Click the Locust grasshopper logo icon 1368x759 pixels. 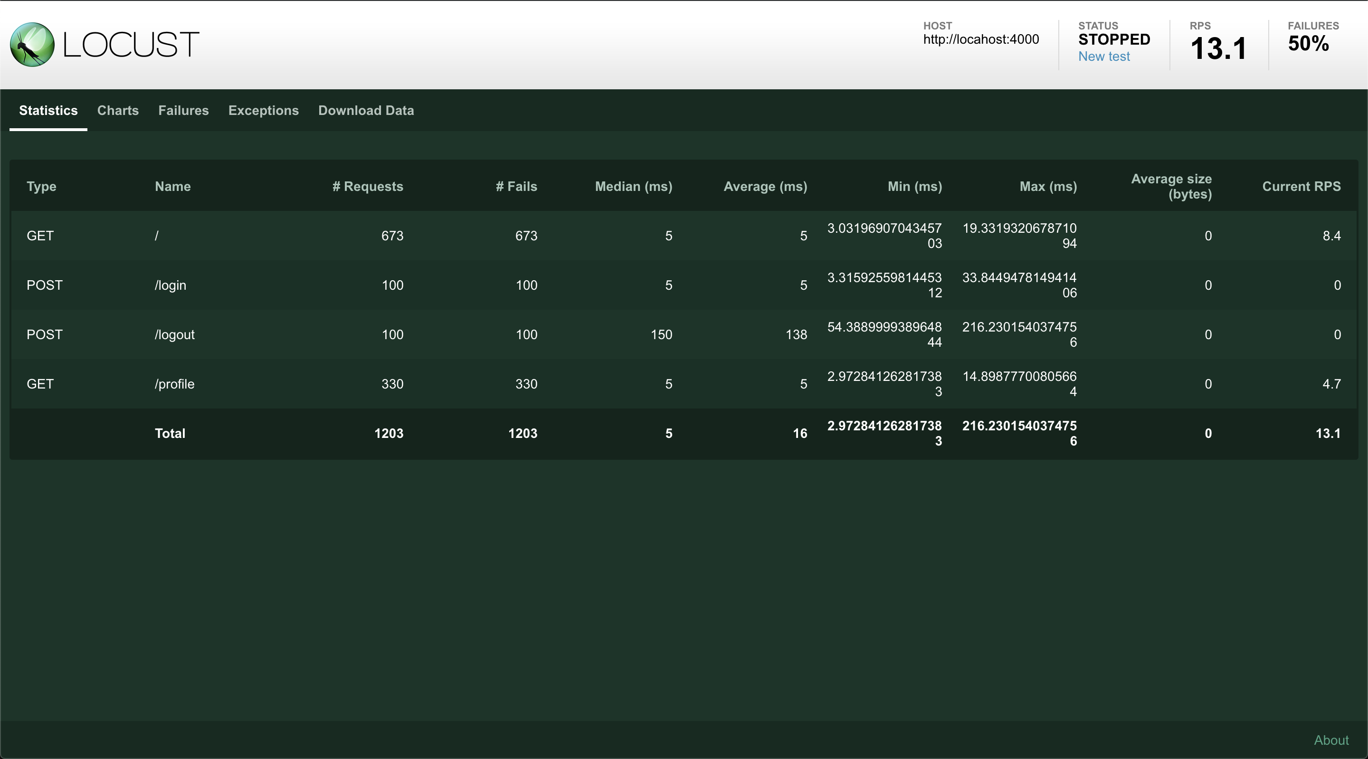[32, 45]
